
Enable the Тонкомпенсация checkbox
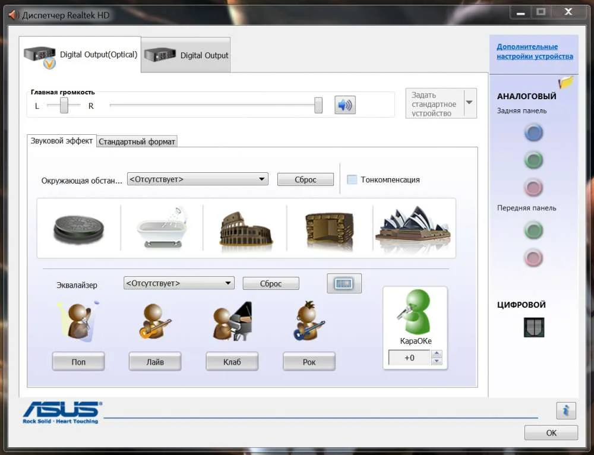pyautogui.click(x=352, y=179)
